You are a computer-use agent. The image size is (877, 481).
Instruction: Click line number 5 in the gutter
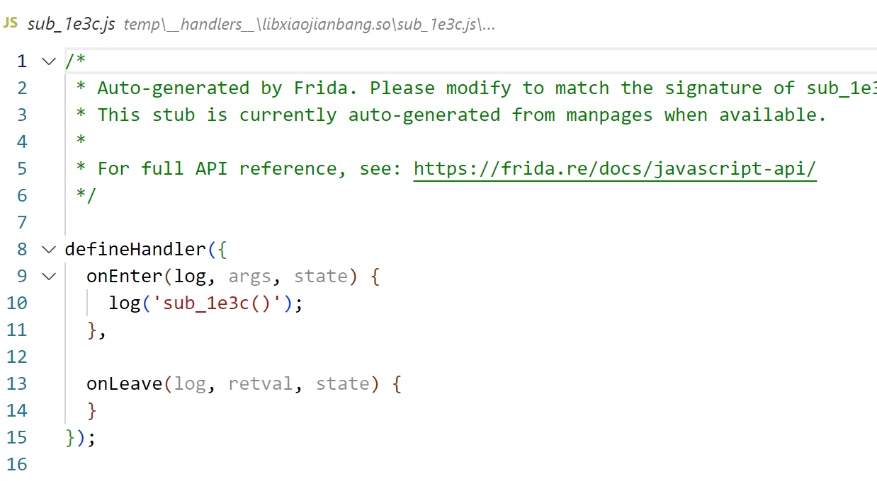(21, 169)
